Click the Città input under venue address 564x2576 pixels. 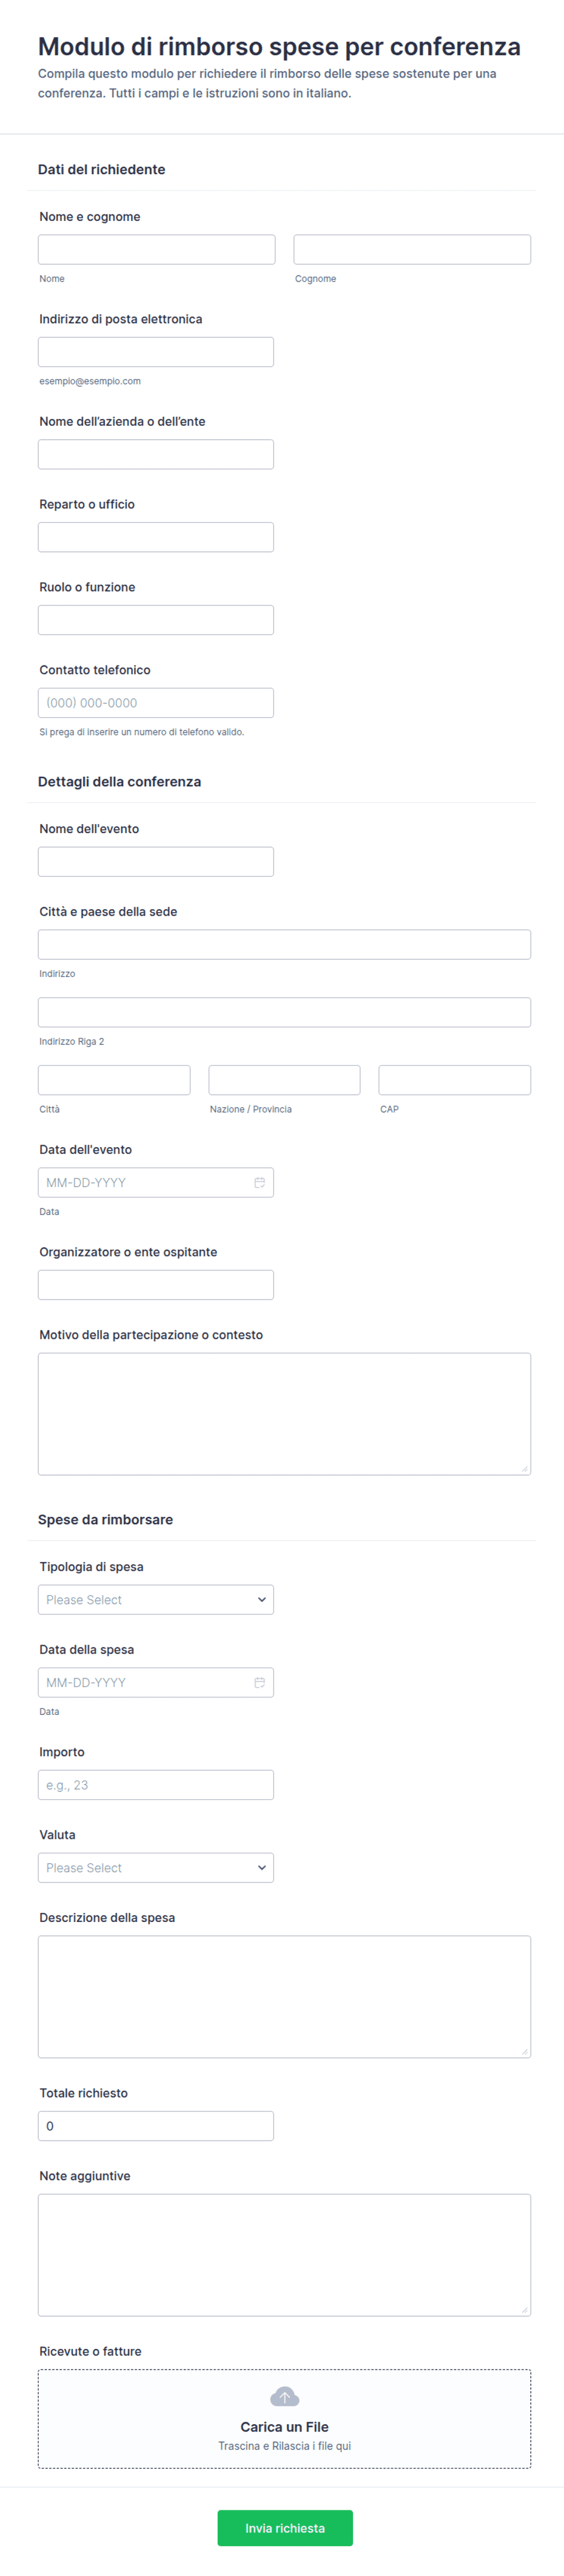114,1080
